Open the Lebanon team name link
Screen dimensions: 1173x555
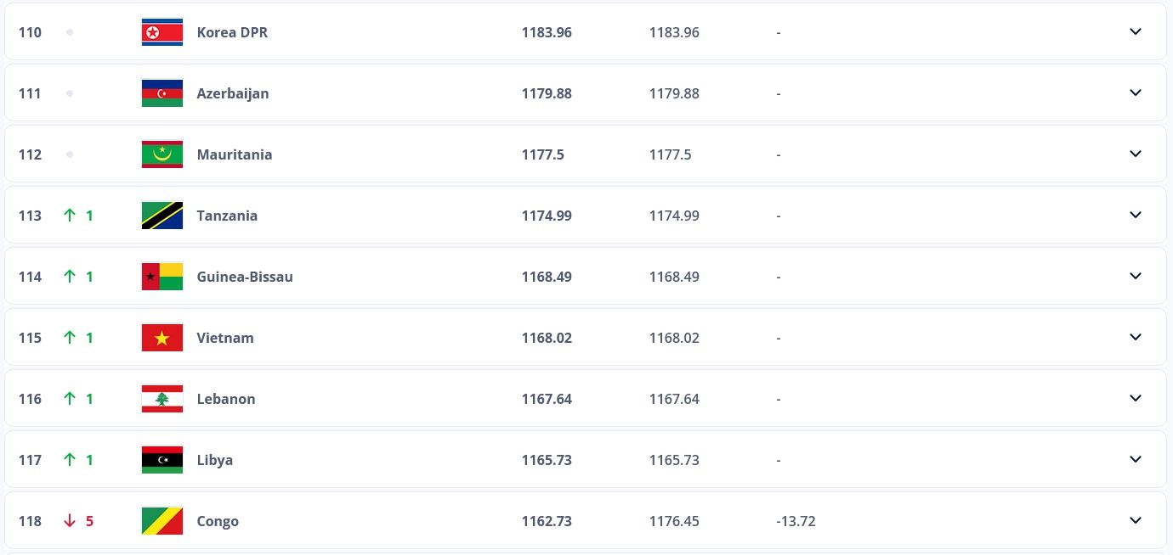tap(226, 399)
